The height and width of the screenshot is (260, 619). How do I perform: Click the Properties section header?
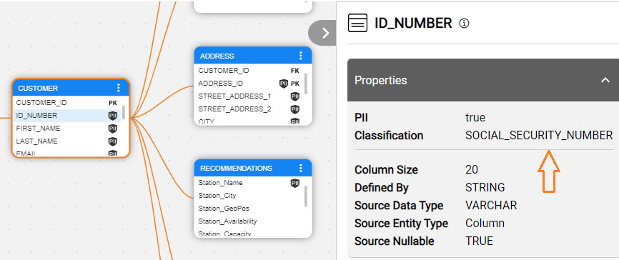pyautogui.click(x=483, y=80)
